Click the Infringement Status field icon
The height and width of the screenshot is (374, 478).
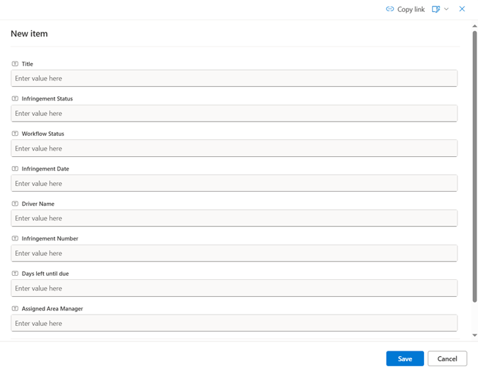pyautogui.click(x=15, y=99)
